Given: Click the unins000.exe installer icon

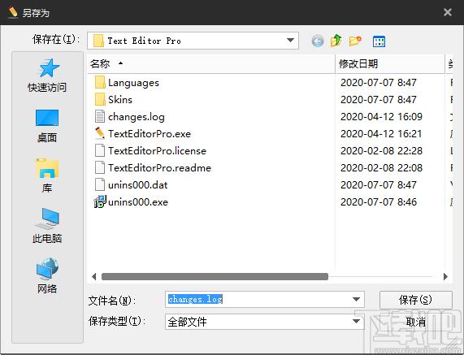Looking at the screenshot, I should 100,201.
